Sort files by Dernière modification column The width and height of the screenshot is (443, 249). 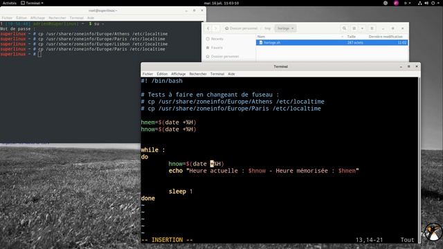[x=386, y=37]
